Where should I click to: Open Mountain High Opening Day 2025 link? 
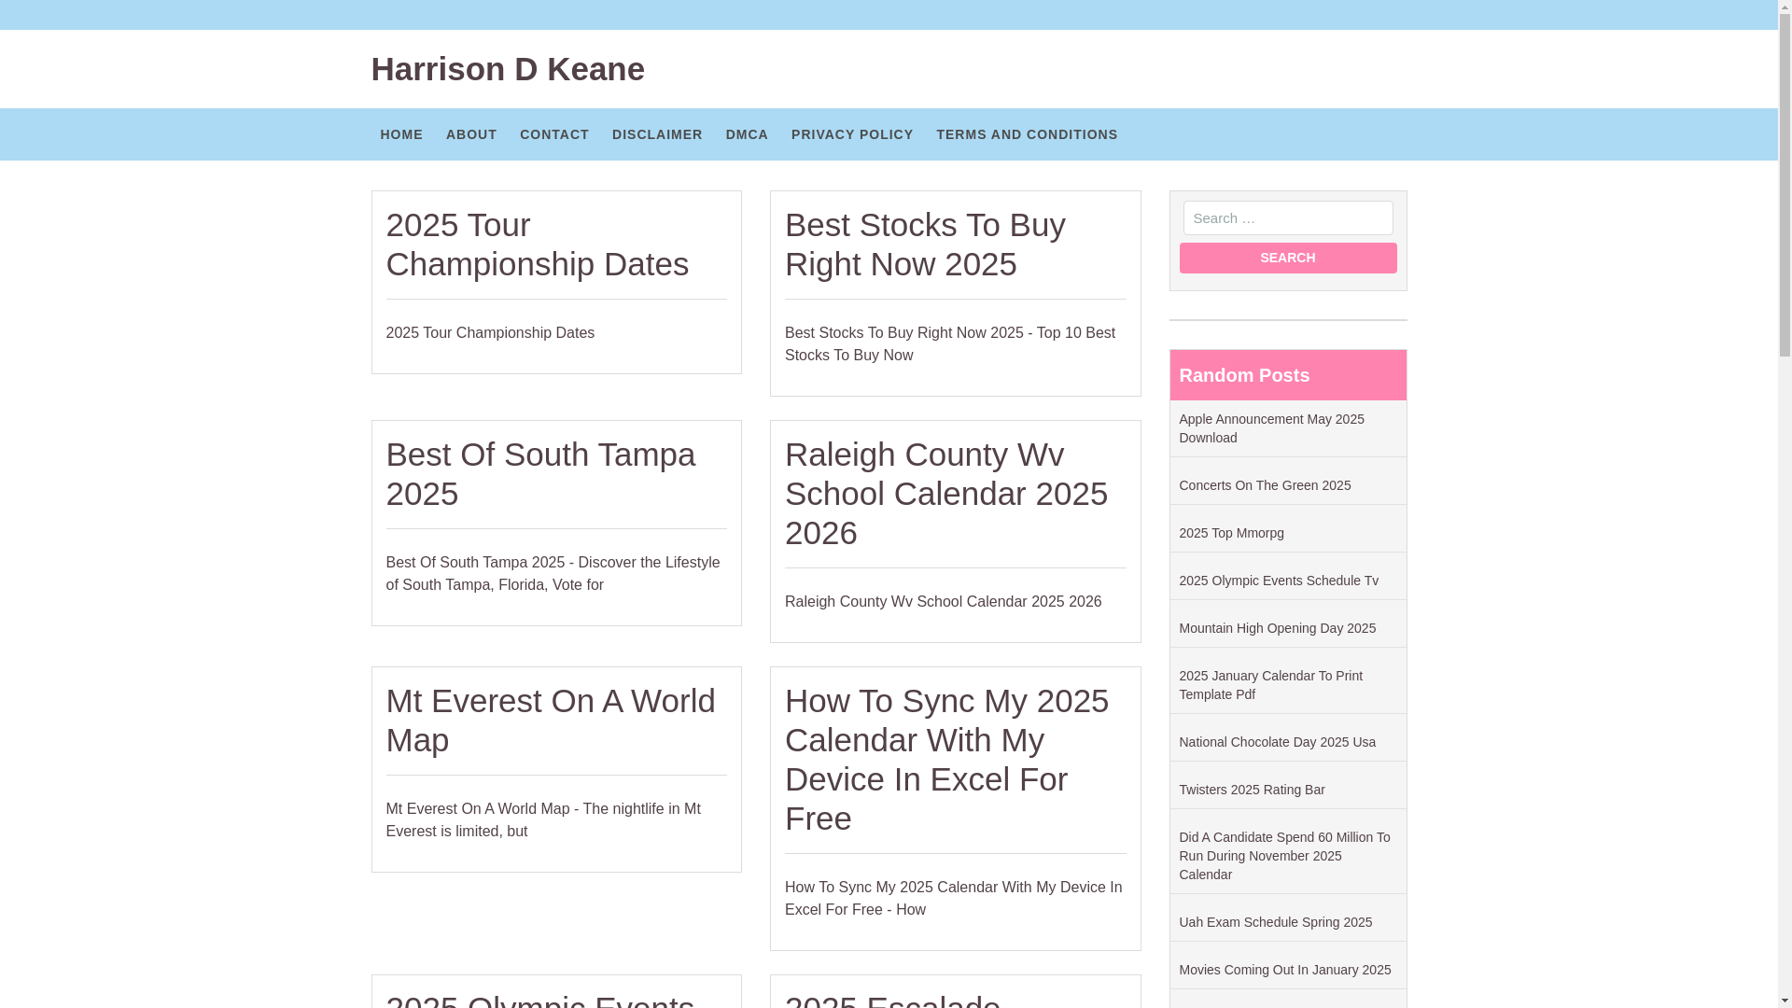(1277, 628)
